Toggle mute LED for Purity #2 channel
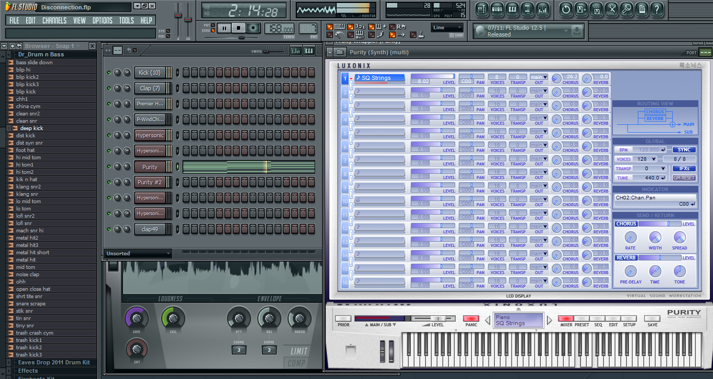The image size is (713, 379). 109,182
